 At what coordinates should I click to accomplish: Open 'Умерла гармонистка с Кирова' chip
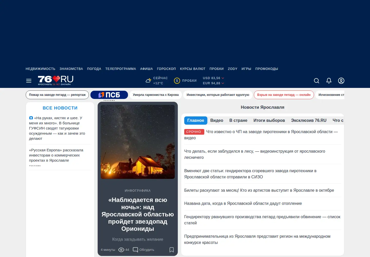(156, 95)
